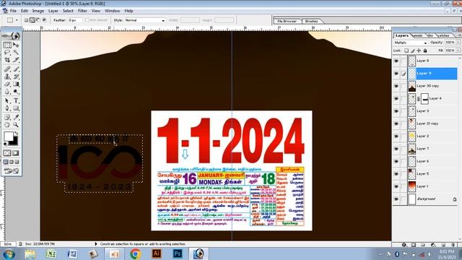
Task: Select the Clone Stamp tool
Action: 7,77
